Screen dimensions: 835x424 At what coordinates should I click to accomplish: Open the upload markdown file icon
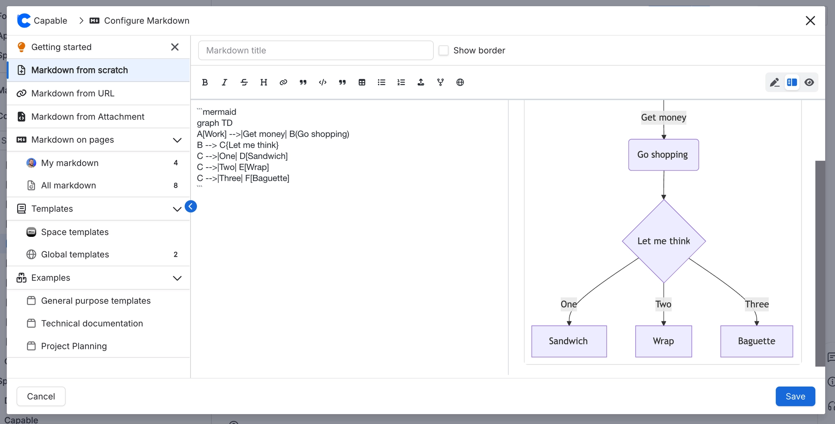(421, 82)
